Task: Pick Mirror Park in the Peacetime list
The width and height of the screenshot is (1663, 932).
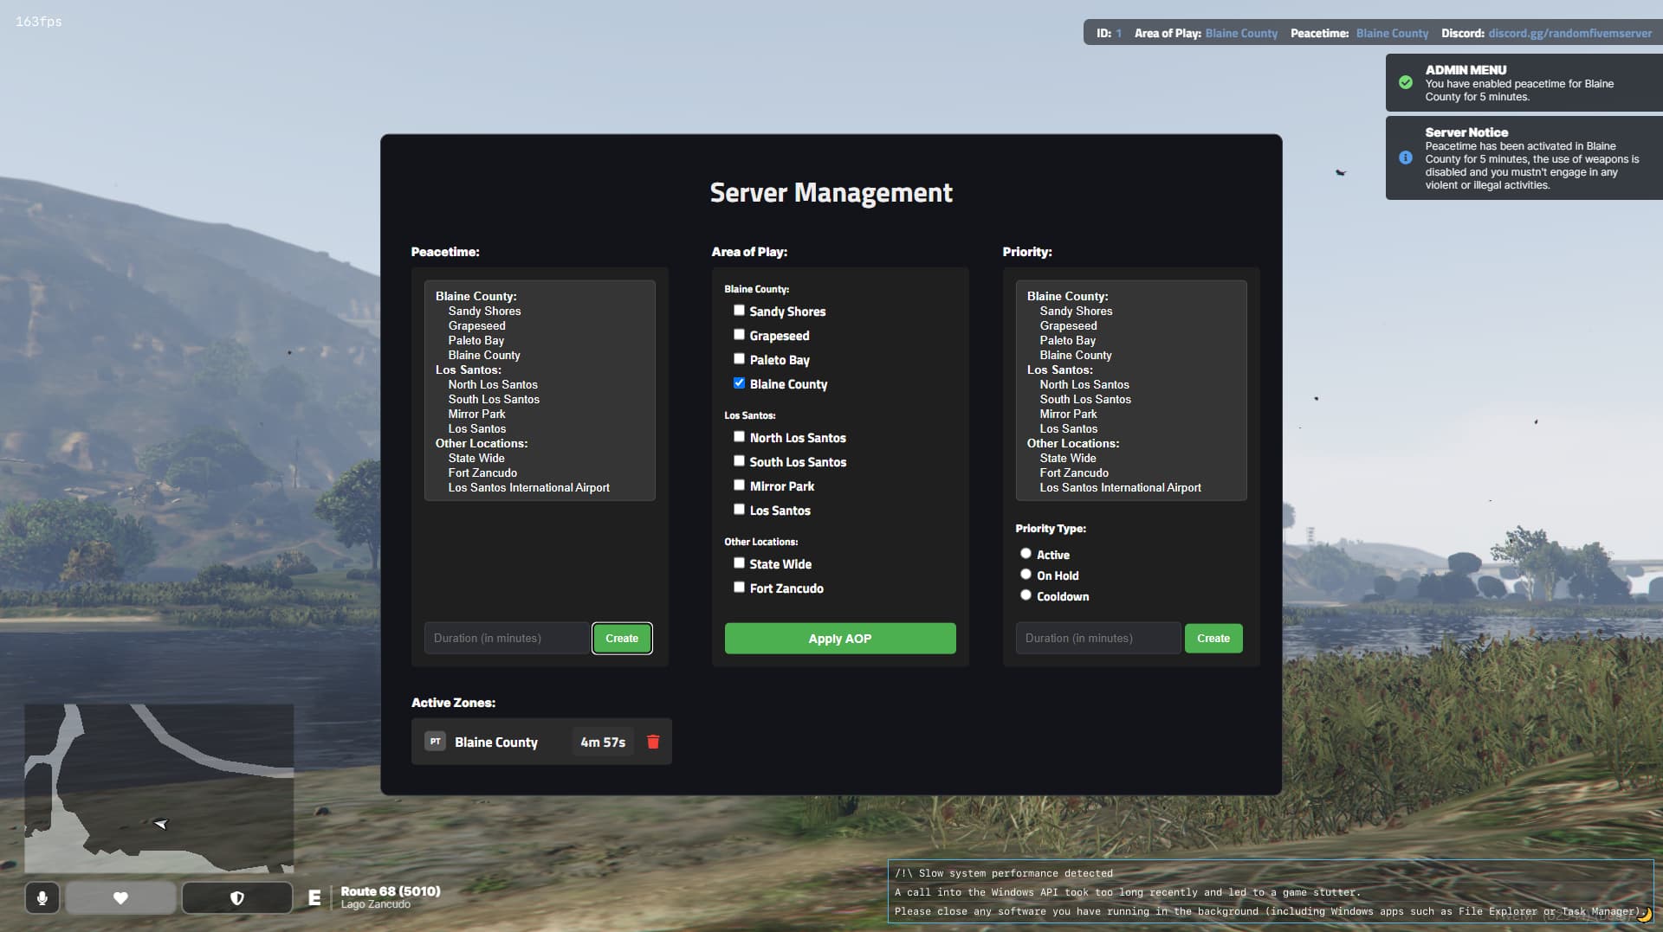Action: click(476, 414)
